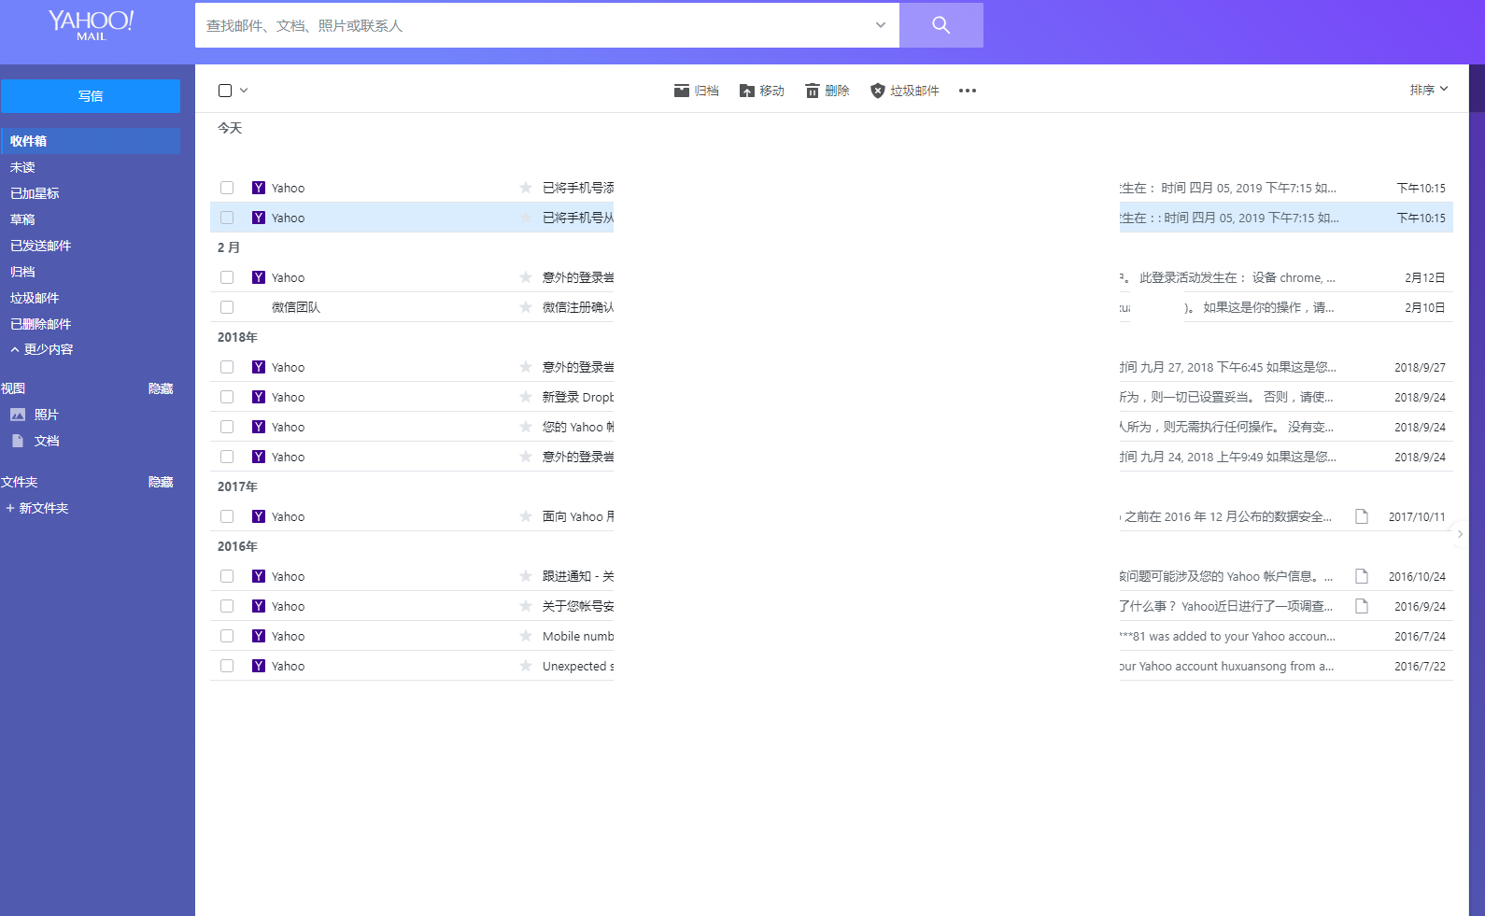Open the Yahoo Mail logo home link
This screenshot has width=1485, height=916.
92,24
